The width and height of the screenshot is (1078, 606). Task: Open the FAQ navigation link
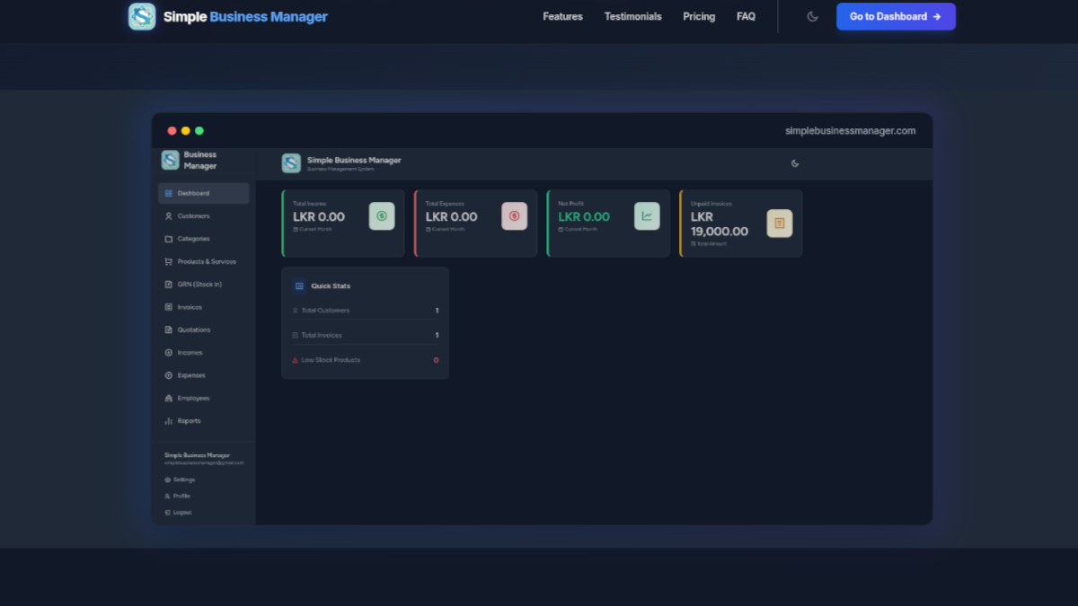[x=746, y=16]
